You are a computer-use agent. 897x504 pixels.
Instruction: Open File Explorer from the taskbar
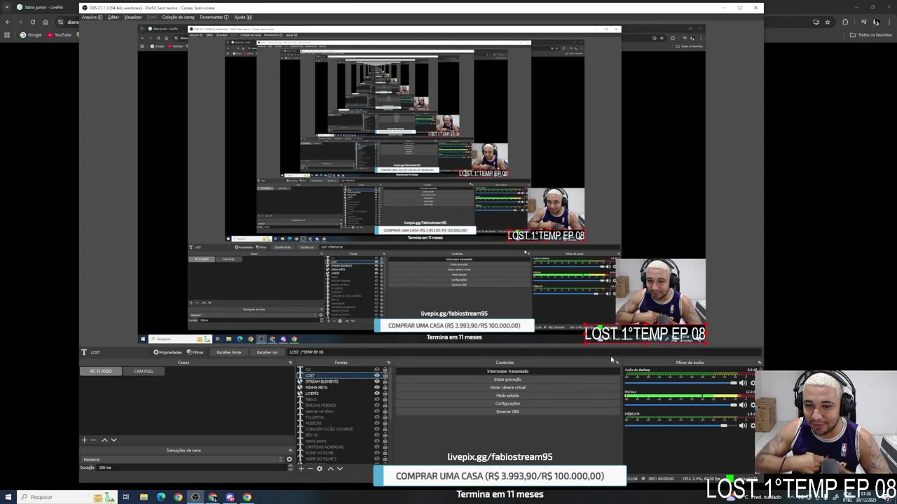[x=144, y=497]
